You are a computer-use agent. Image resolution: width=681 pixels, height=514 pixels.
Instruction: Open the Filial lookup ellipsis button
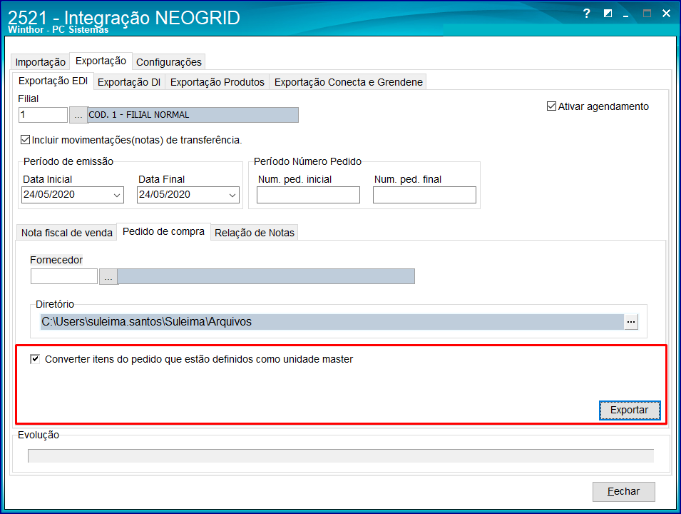tap(78, 115)
